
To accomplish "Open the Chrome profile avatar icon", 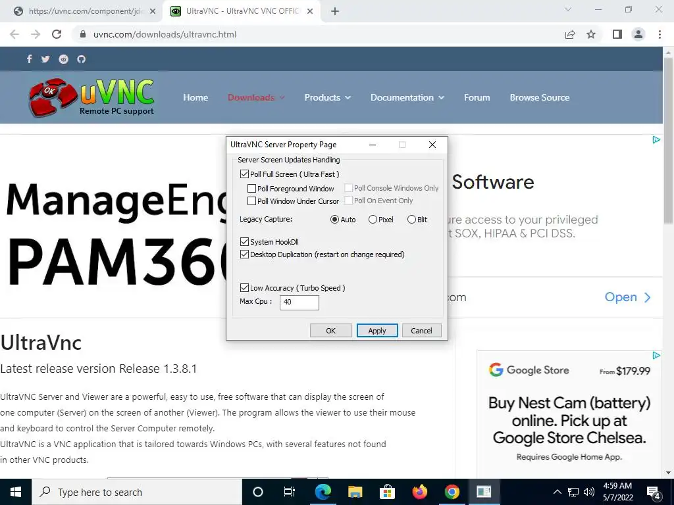I will [x=638, y=34].
